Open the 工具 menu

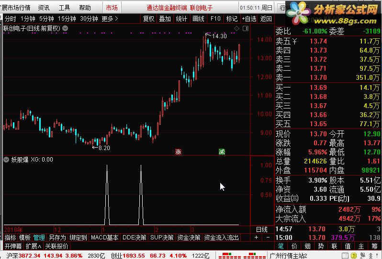tap(64, 8)
